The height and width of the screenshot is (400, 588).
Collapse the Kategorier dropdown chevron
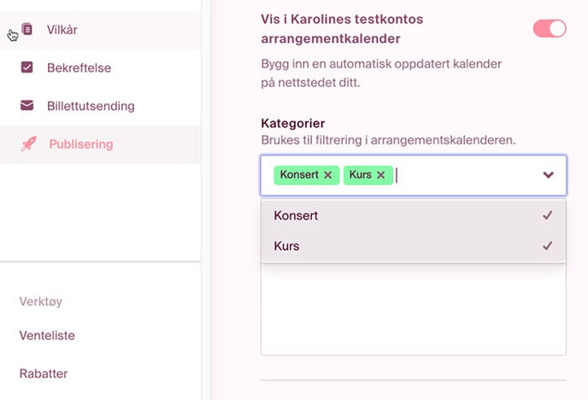(x=548, y=175)
